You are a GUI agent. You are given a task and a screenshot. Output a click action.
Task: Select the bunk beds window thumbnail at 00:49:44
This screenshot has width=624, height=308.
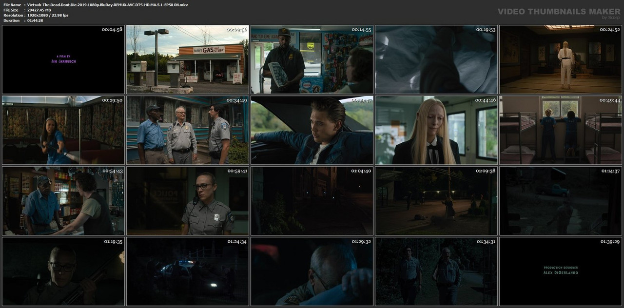click(x=561, y=130)
